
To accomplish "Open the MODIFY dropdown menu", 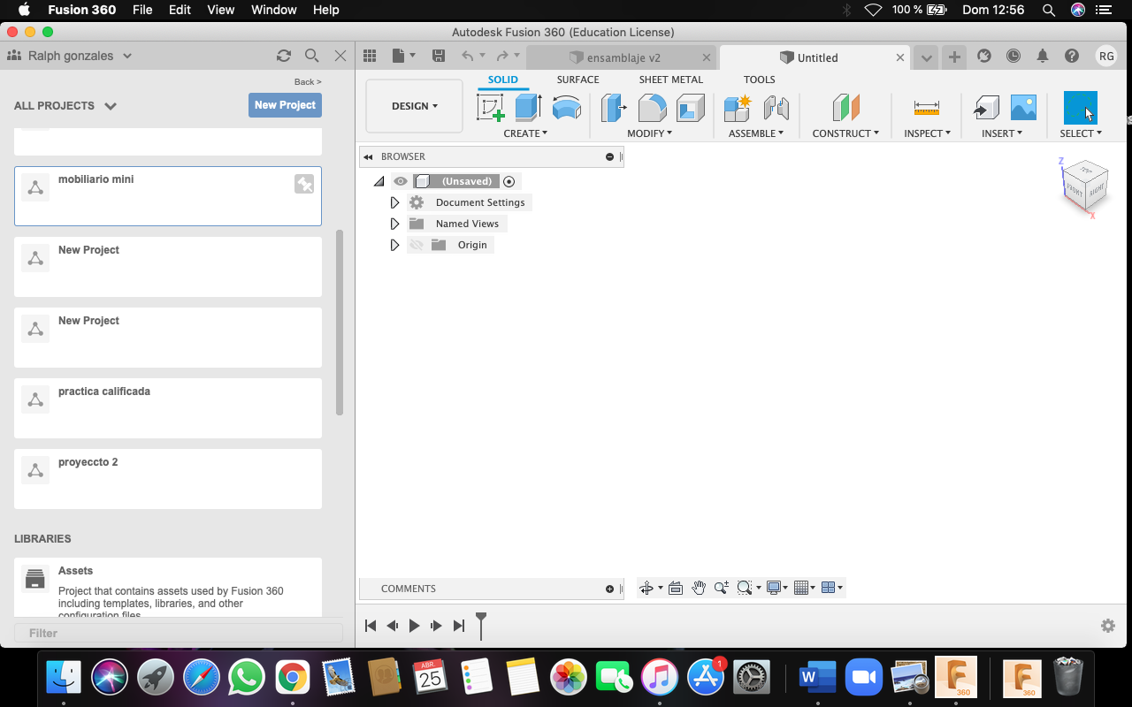I will (650, 133).
